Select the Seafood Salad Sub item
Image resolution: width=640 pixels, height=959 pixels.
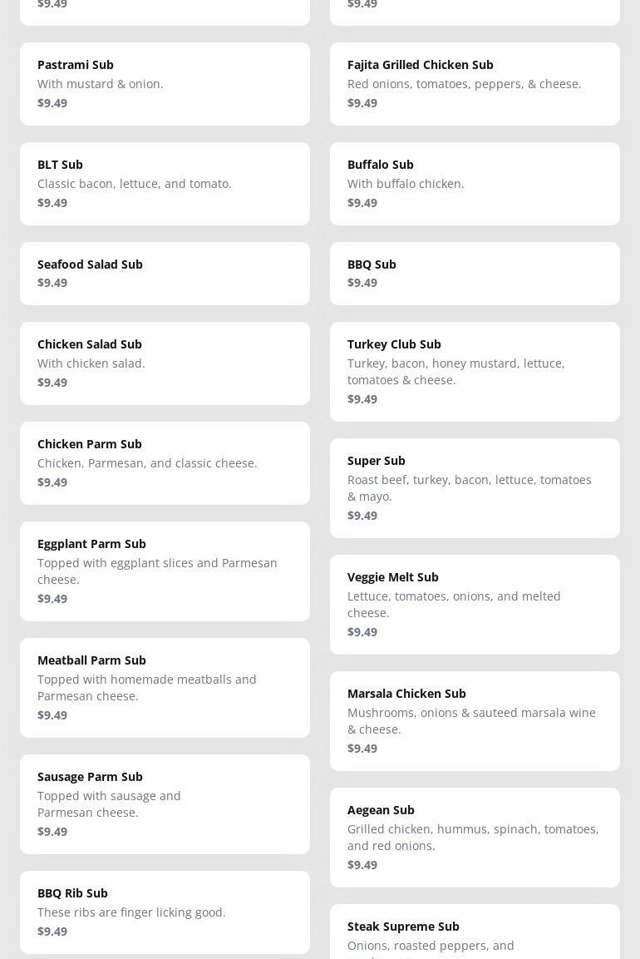[165, 273]
